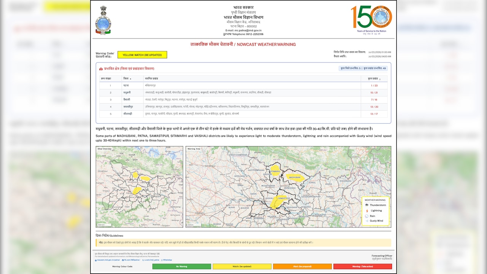Select the Madhubani district row
Image resolution: width=487 pixels, height=274 pixels.
click(243, 92)
